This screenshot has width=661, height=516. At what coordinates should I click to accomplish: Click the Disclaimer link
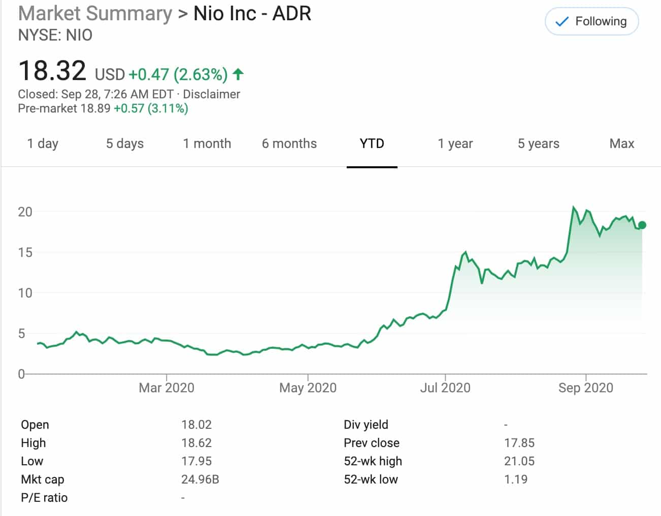click(x=212, y=94)
